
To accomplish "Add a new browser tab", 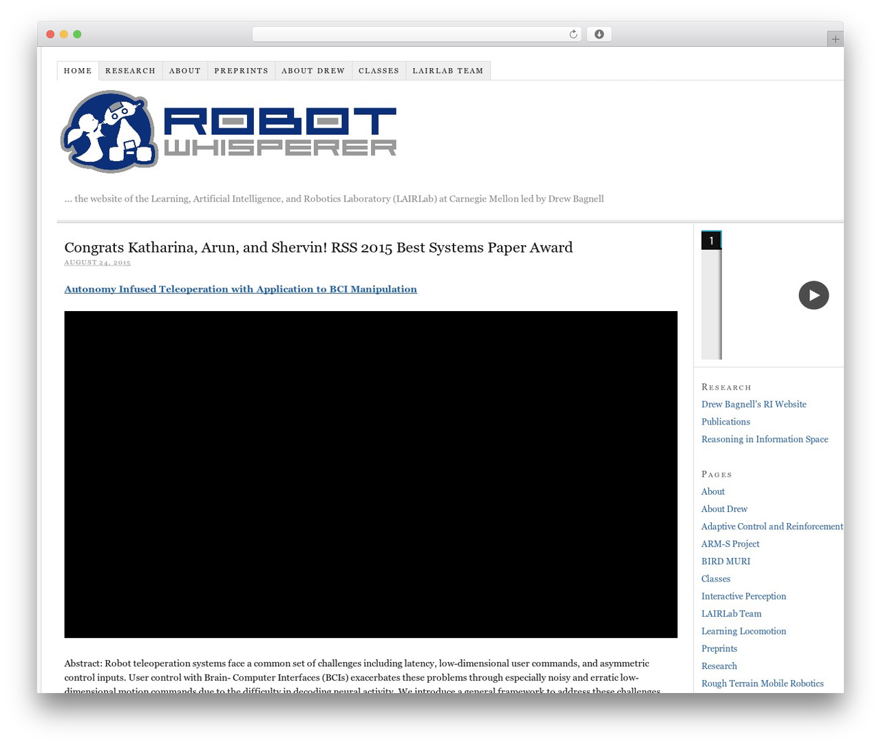I will point(835,39).
